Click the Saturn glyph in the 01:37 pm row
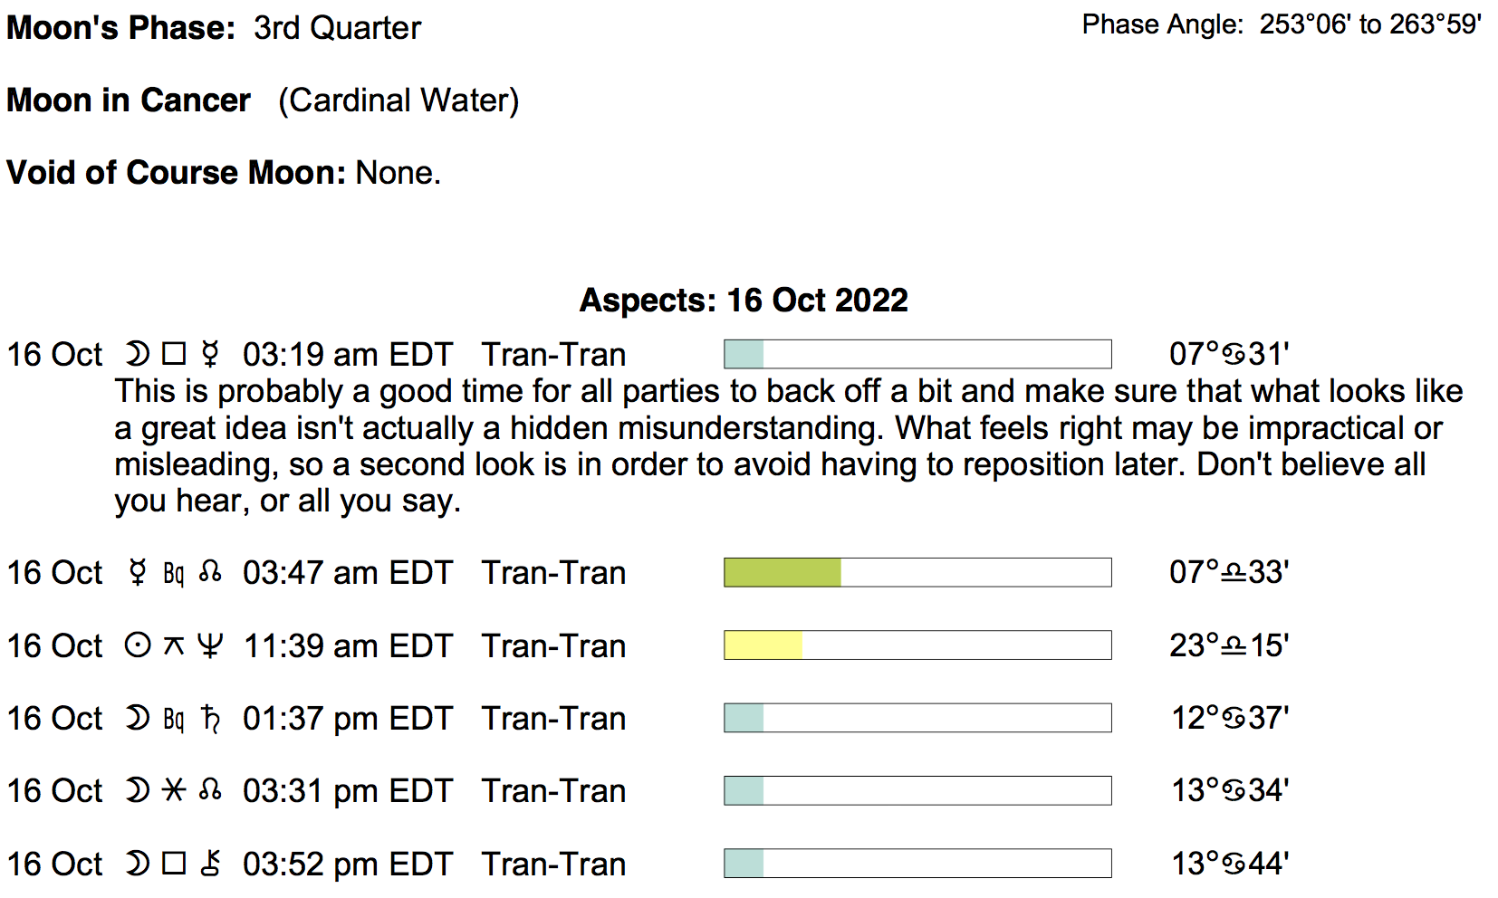This screenshot has width=1498, height=898. click(210, 718)
